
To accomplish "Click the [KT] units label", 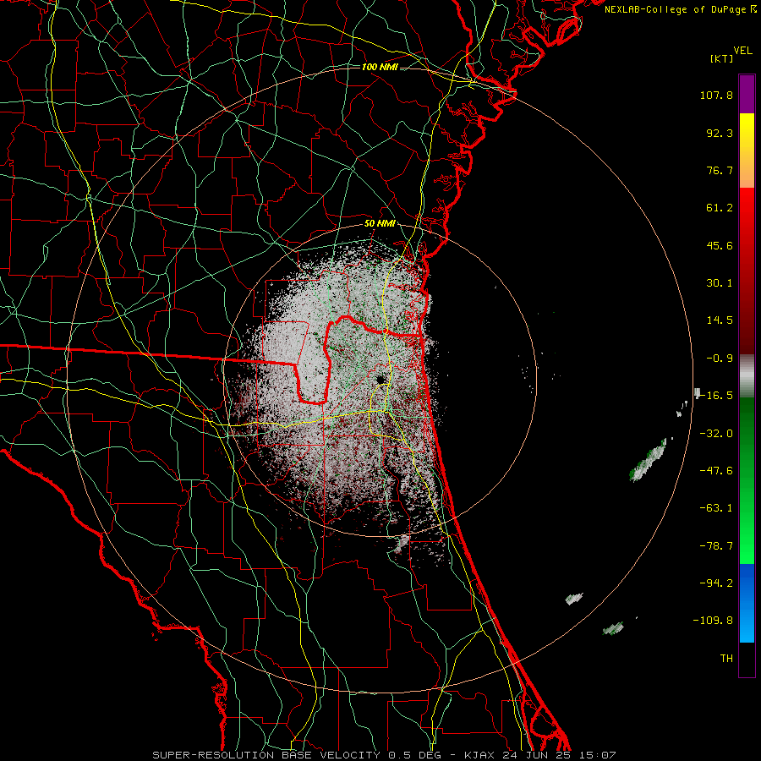I will tap(721, 58).
